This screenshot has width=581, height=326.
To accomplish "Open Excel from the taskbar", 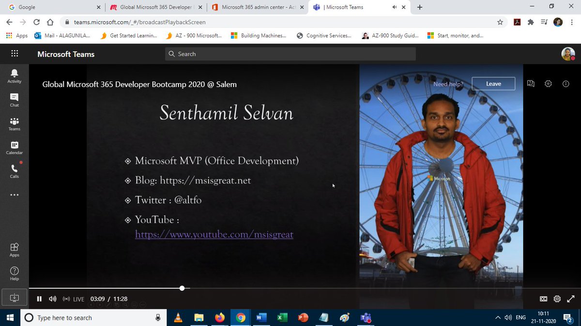I will [282, 317].
